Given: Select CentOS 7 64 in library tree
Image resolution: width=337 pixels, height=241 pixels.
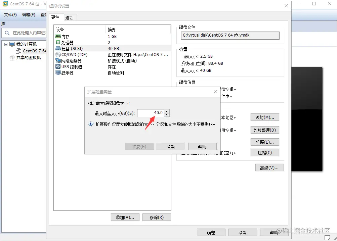Looking at the screenshot, I should coord(34,51).
